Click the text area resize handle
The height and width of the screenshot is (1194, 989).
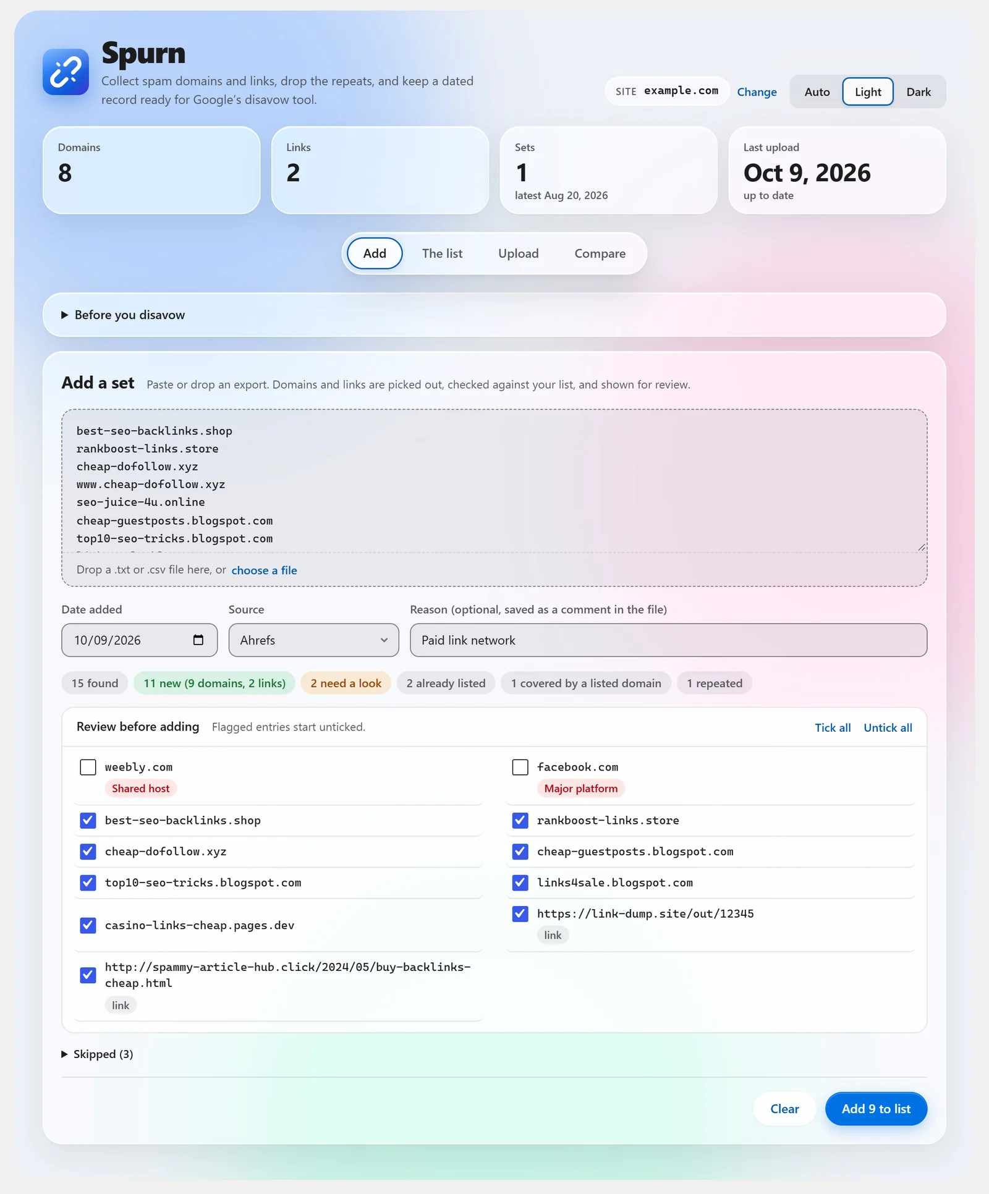(x=921, y=547)
